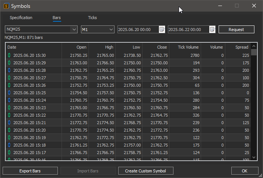Click blue candle icon for 15:21 bar
The height and width of the screenshot is (178, 263).
[x=9, y=123]
